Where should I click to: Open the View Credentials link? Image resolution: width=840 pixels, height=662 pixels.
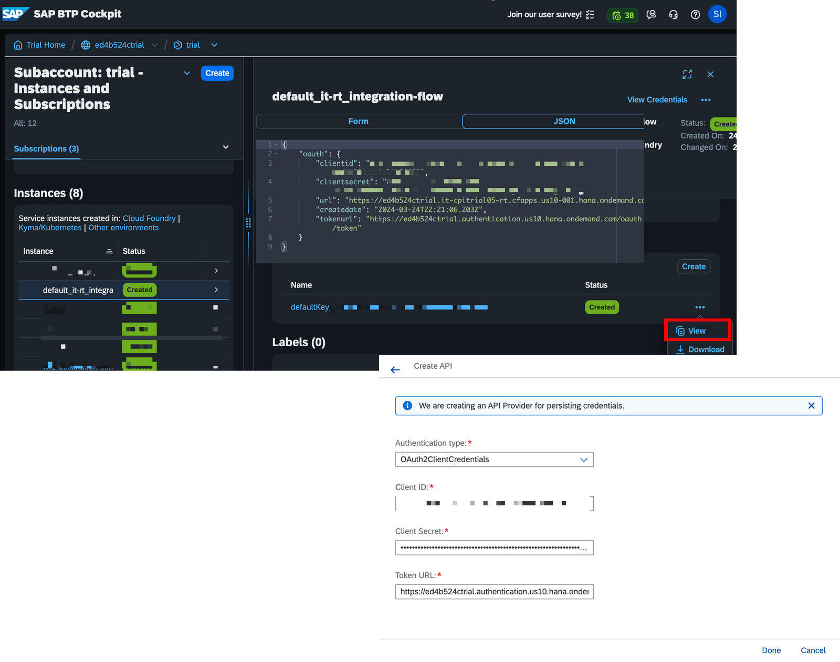click(x=657, y=100)
